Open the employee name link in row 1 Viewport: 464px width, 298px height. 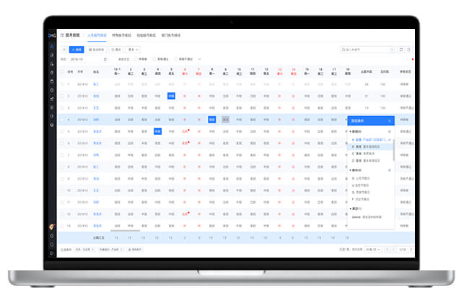point(96,84)
